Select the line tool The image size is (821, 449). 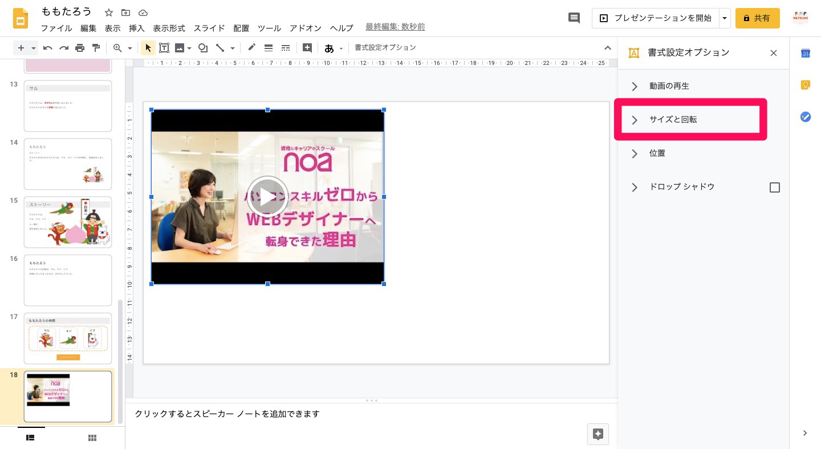(220, 48)
